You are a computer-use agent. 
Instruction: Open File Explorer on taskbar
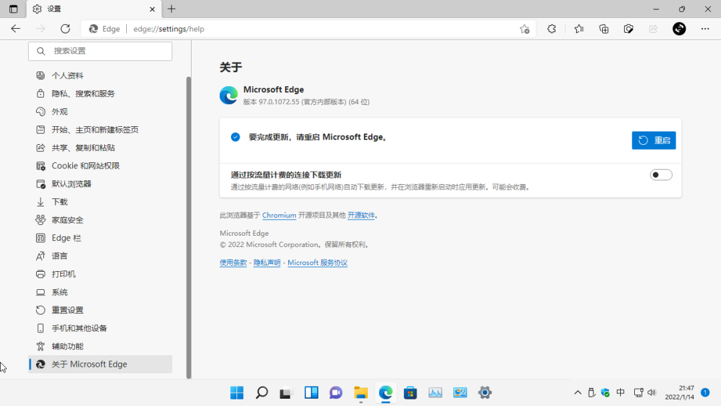point(361,393)
